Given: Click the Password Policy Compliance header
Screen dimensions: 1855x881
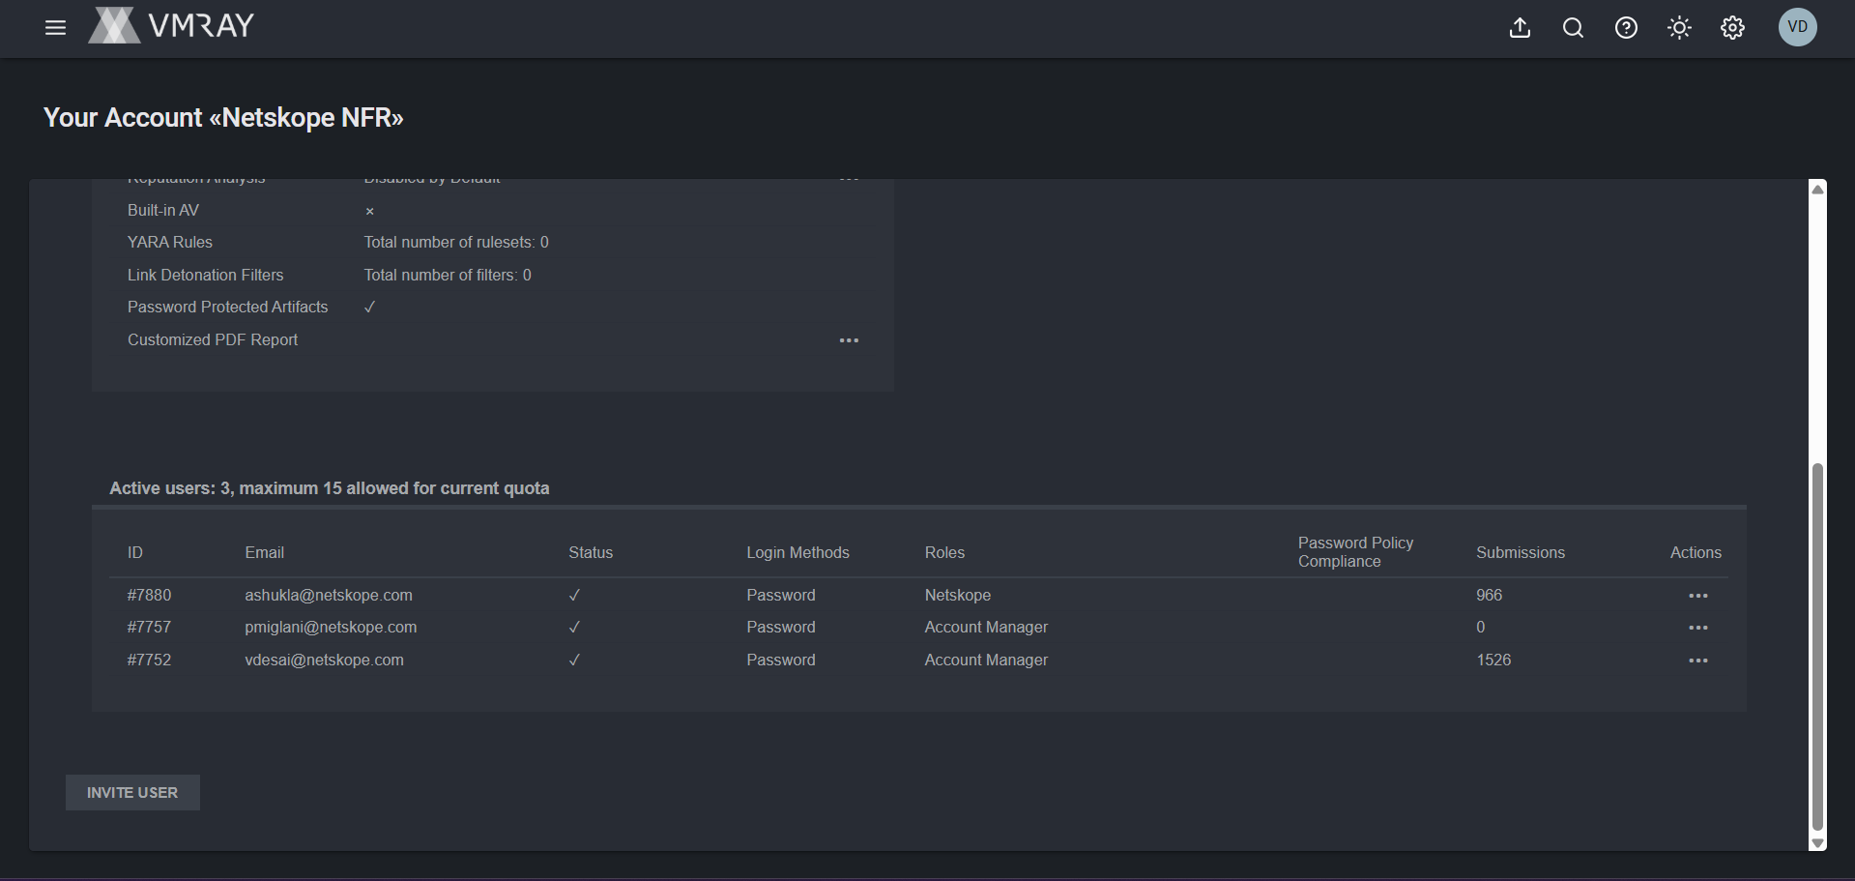Looking at the screenshot, I should pyautogui.click(x=1355, y=552).
